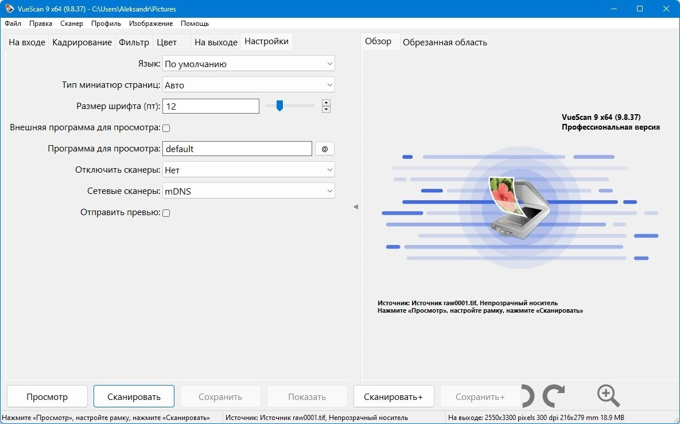Open the Помощь menu
This screenshot has width=680, height=424.
(x=195, y=24)
